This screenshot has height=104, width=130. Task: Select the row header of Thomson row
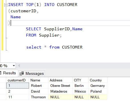pos(3,97)
